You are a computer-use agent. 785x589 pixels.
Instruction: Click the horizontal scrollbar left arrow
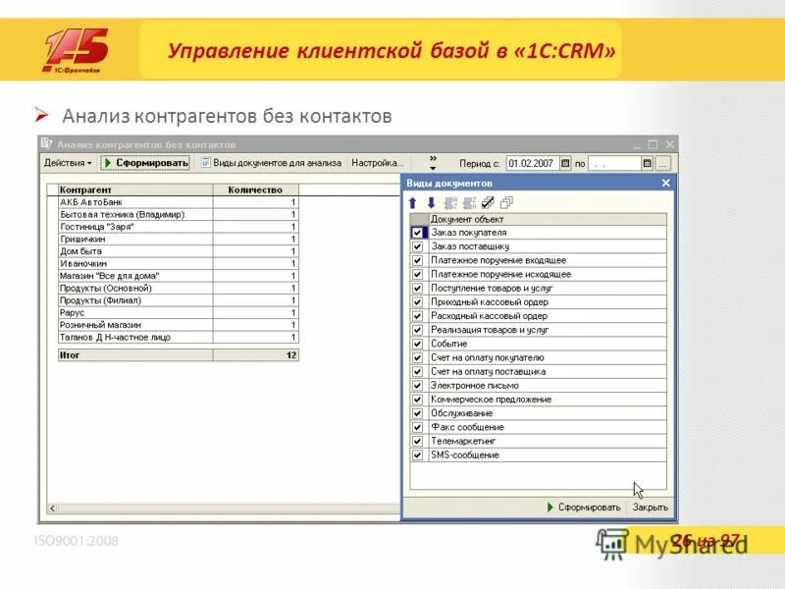(52, 509)
